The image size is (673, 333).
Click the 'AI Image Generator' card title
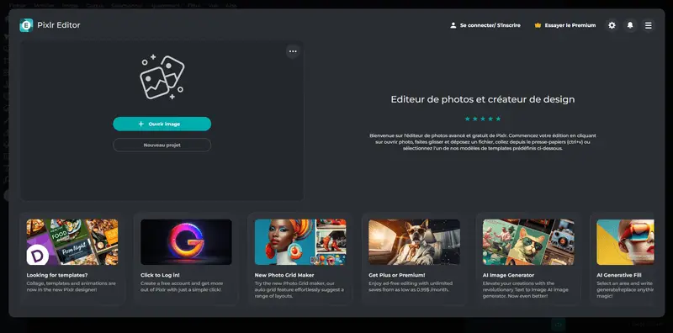pos(509,275)
